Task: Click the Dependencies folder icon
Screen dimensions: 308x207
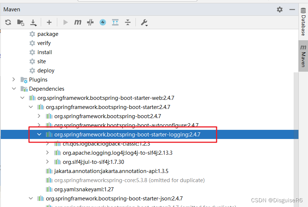Action: [24, 89]
